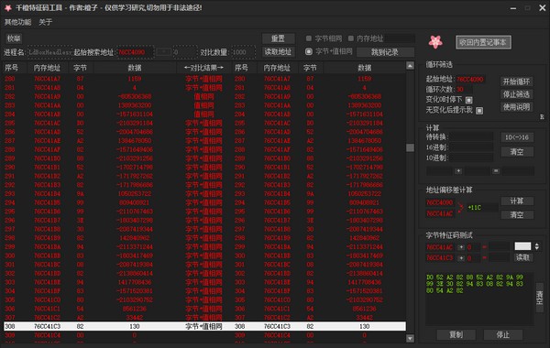
Task: Select row 280 with address 76CC41A7
Action: [204, 79]
